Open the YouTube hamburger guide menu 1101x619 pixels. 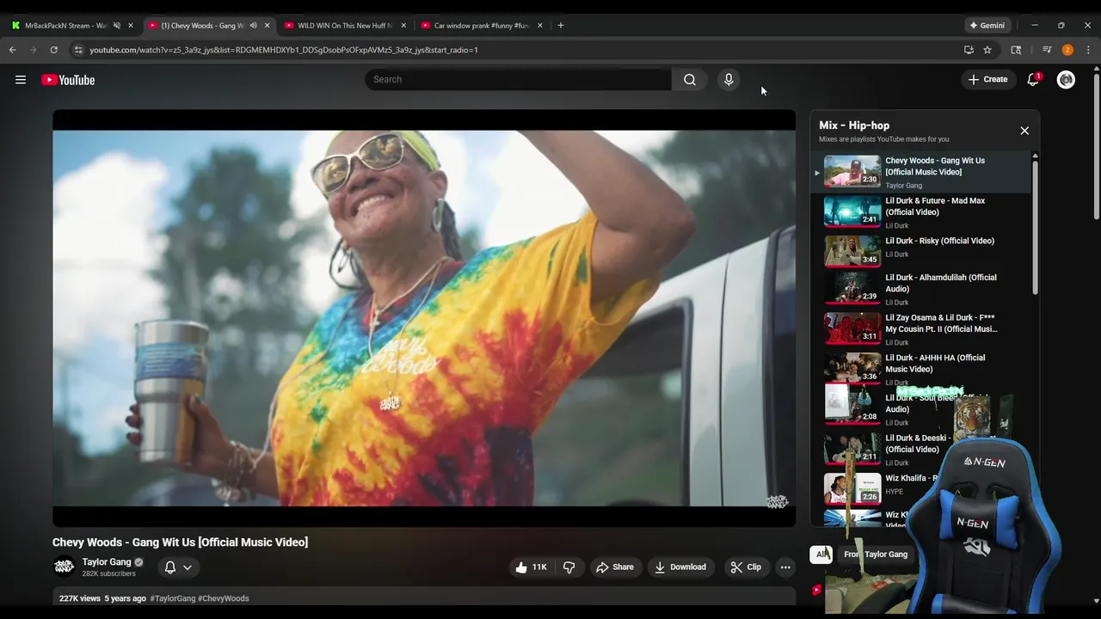tap(21, 80)
